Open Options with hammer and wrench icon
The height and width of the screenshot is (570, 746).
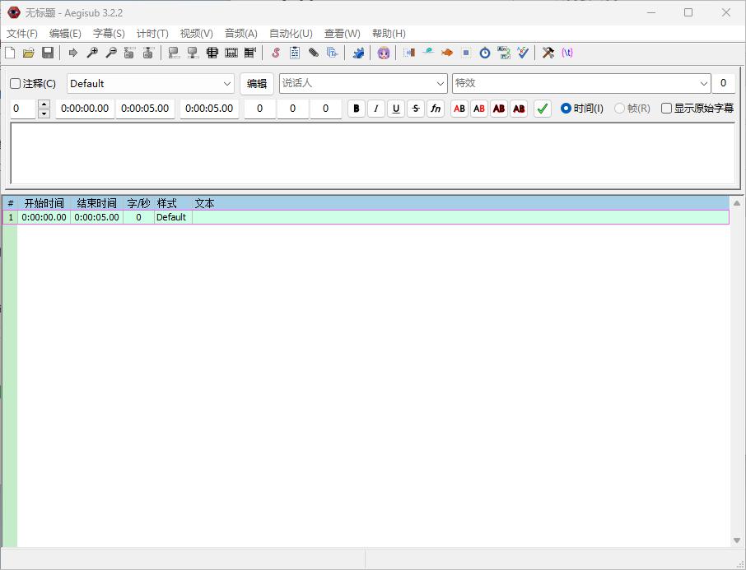pos(548,53)
